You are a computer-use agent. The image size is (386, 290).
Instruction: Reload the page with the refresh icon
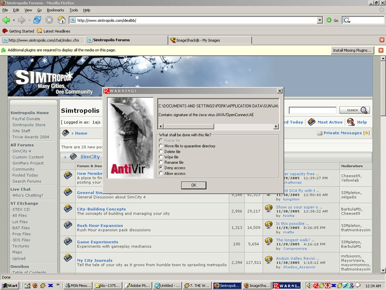[37, 20]
